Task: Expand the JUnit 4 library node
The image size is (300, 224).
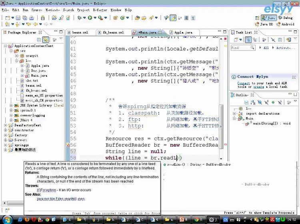Action: (x=11, y=120)
